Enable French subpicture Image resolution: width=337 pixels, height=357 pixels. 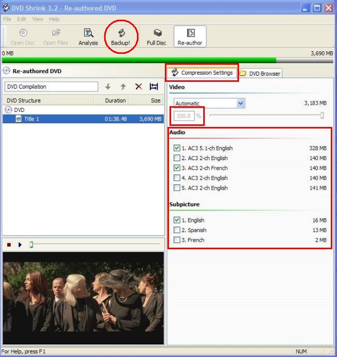click(177, 240)
